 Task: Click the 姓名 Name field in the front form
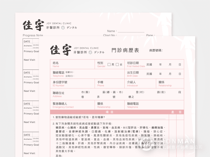point(72,64)
